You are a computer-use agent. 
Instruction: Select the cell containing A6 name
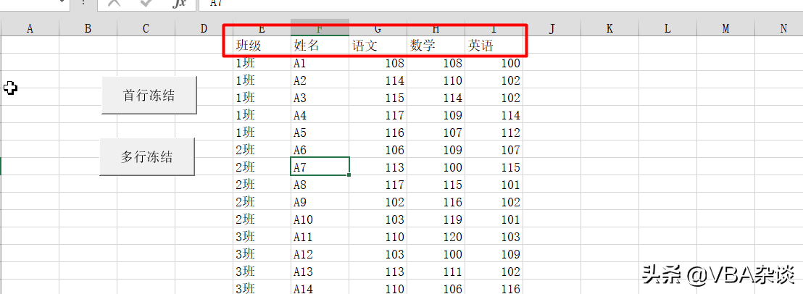320,150
